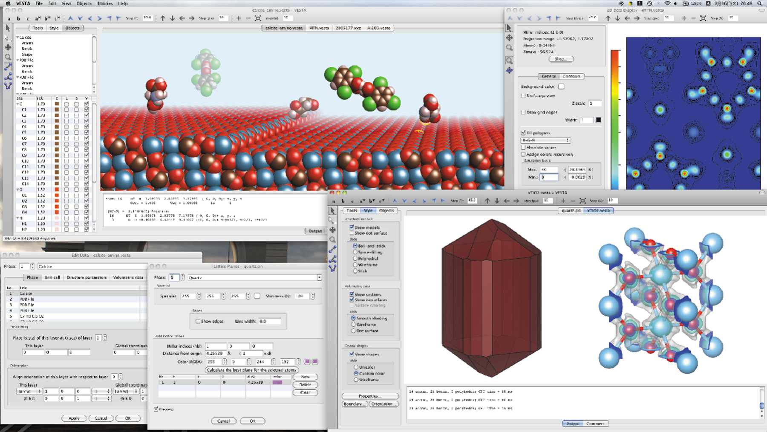View along the a axis in calcite window
The image size is (767, 432).
pos(9,18)
